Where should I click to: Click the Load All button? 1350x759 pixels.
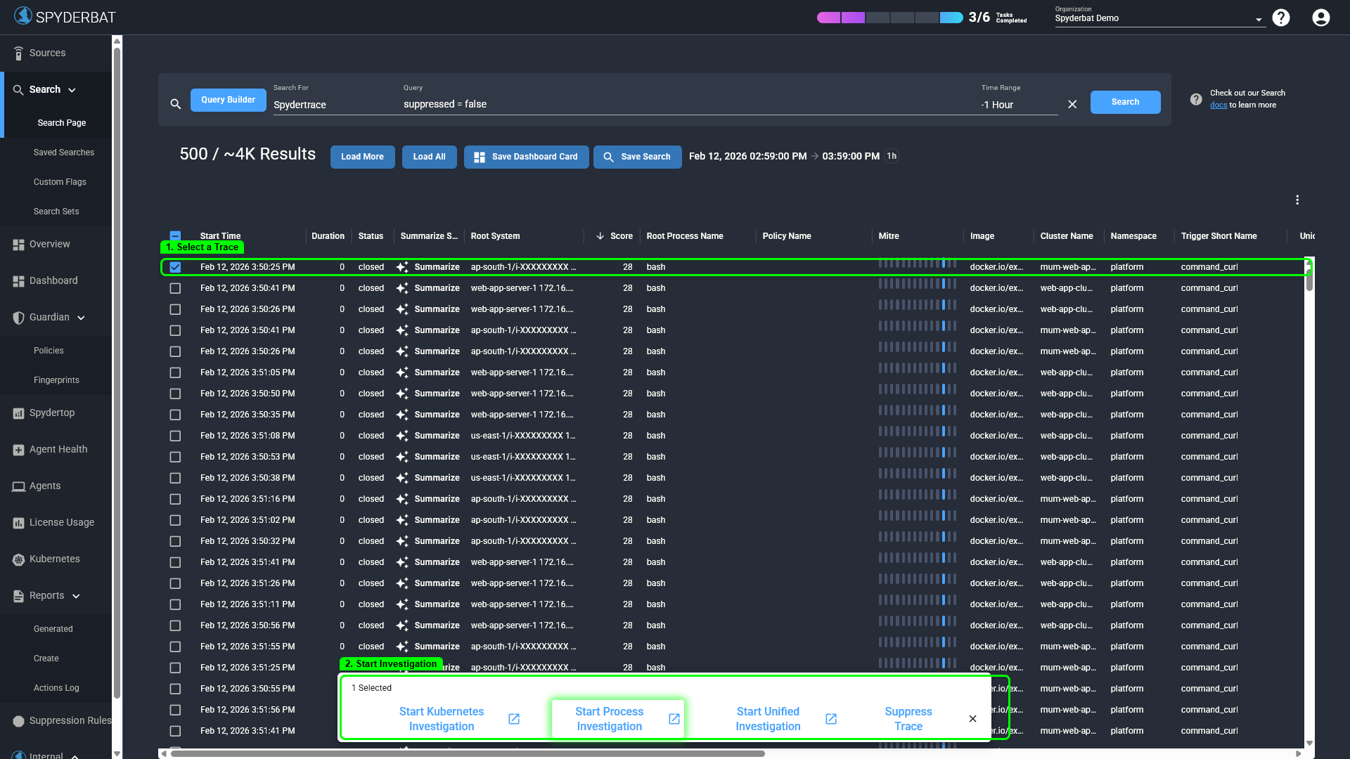(429, 157)
